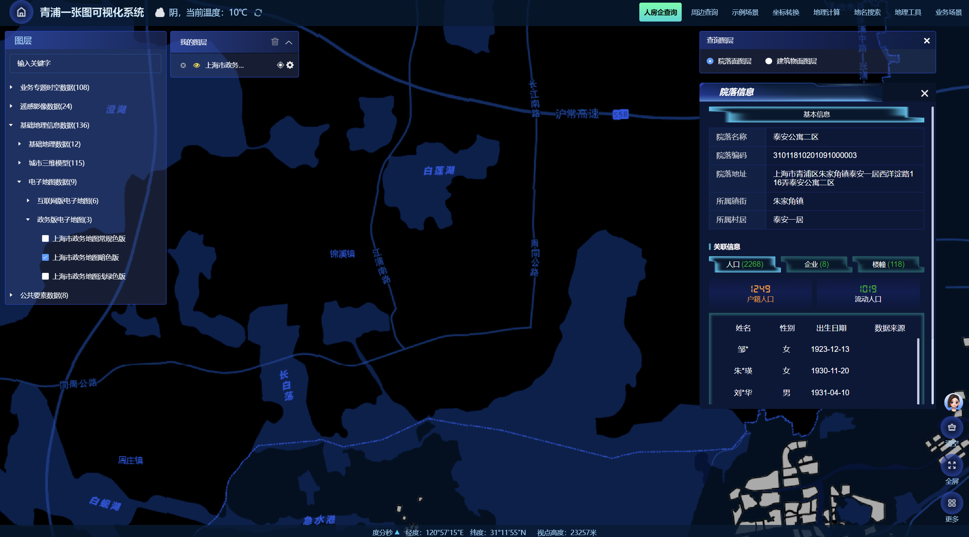The image size is (969, 537).
Task: Enter fullscreen with the 全屏 icon
Action: 952,466
